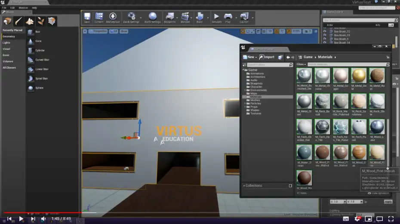Click the Save toolbar icon
The height and width of the screenshot is (224, 400).
pos(87,18)
